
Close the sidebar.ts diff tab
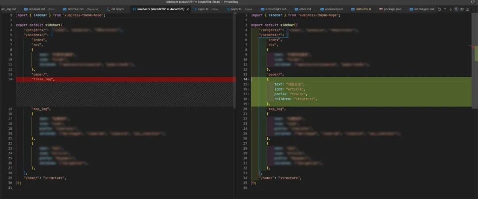188,9
